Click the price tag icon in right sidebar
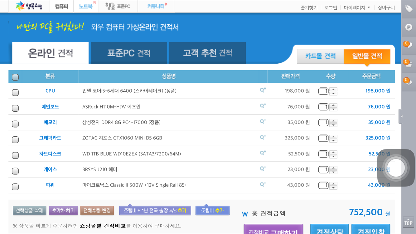 (409, 9)
